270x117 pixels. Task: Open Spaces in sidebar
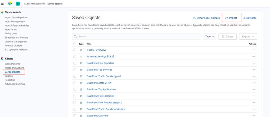(x=9, y=76)
